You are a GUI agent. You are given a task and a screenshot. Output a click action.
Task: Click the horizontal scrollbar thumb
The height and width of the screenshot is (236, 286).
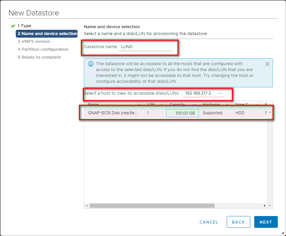[x=152, y=206]
